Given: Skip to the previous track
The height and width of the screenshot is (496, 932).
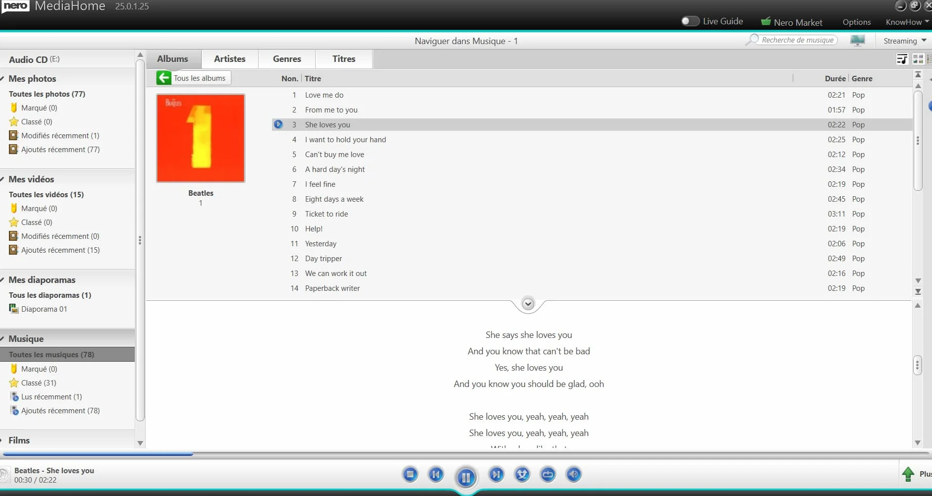Looking at the screenshot, I should (436, 475).
